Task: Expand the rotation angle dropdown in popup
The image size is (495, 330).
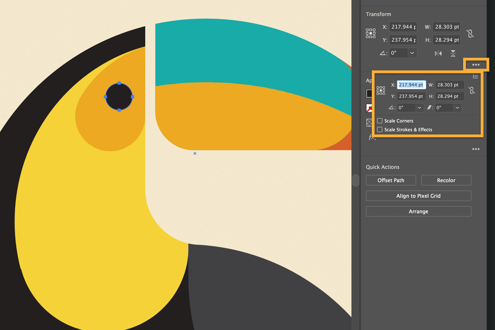Action: (419, 108)
